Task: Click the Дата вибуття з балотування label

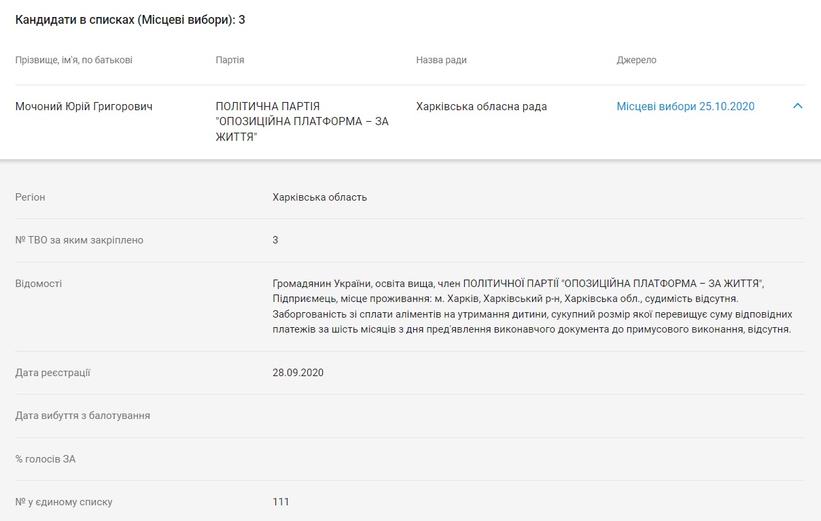Action: pos(82,416)
